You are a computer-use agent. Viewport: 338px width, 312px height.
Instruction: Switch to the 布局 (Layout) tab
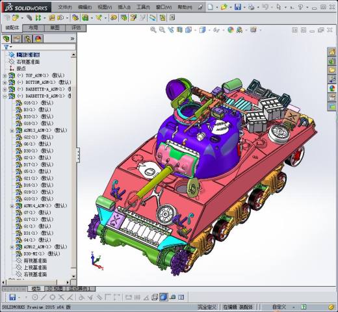pyautogui.click(x=33, y=28)
